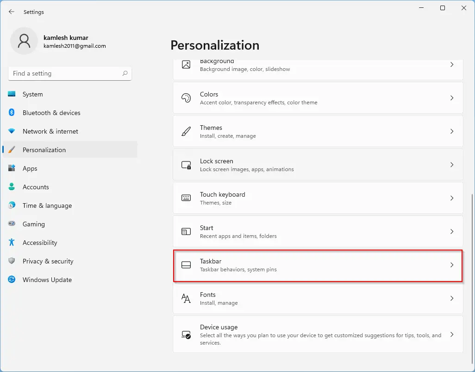Screen dimensions: 475x372
Task: Click the Windows Update sync icon
Action: click(x=12, y=279)
